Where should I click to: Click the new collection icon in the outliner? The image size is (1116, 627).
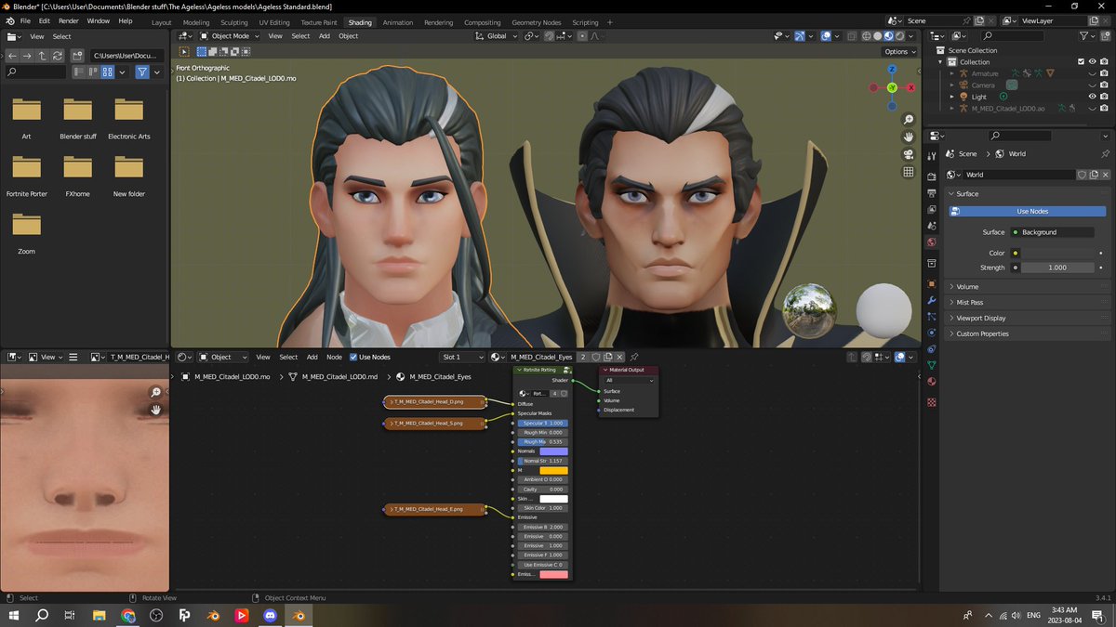click(1104, 36)
